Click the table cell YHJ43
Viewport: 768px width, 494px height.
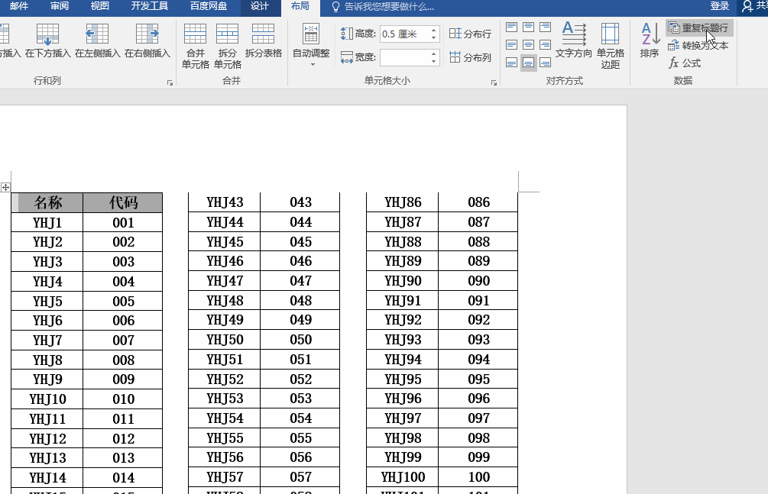pos(225,202)
